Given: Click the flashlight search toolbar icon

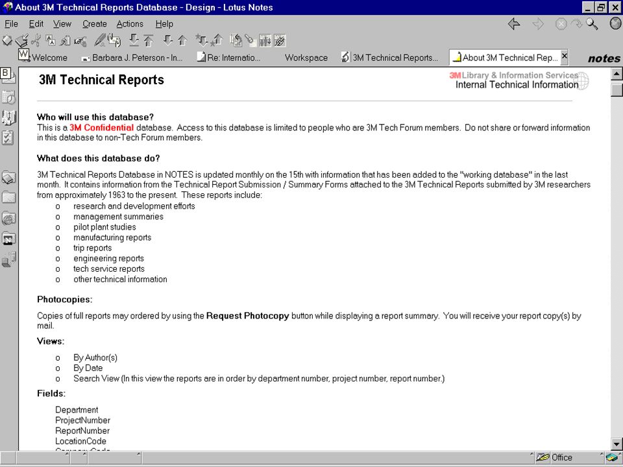Looking at the screenshot, I should point(250,40).
